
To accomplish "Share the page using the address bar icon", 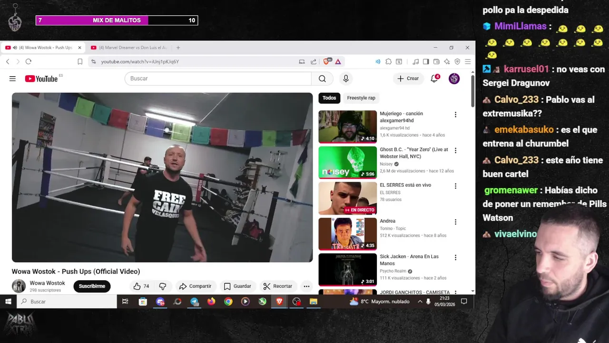I will coord(314,61).
